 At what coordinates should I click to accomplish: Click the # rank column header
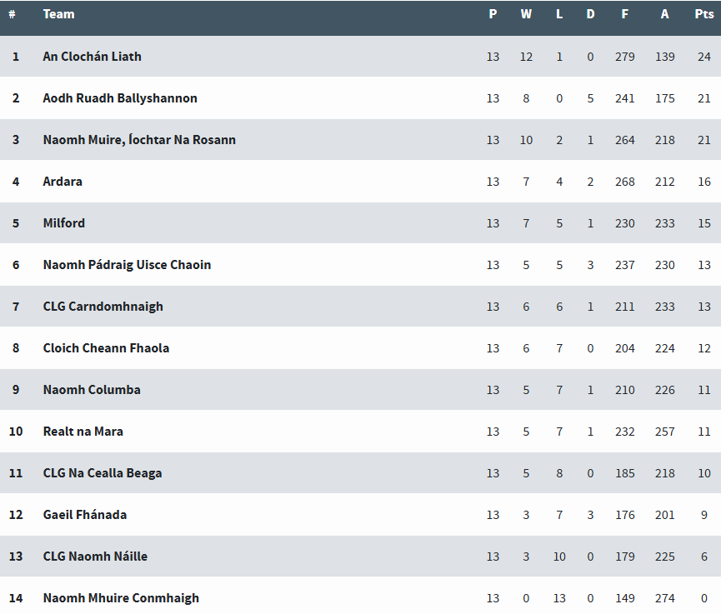12,14
